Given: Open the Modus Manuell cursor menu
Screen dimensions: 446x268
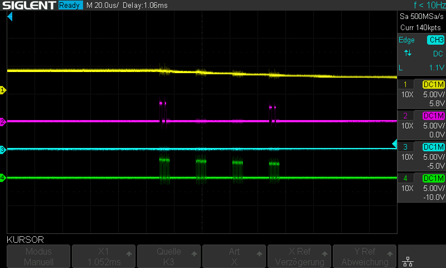Looking at the screenshot, I should pos(38,256).
